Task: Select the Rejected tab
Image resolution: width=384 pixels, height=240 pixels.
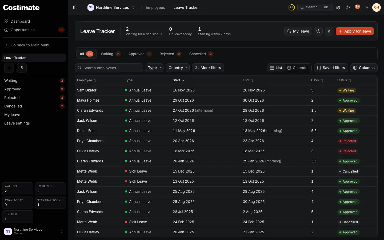Action: [x=170, y=54]
